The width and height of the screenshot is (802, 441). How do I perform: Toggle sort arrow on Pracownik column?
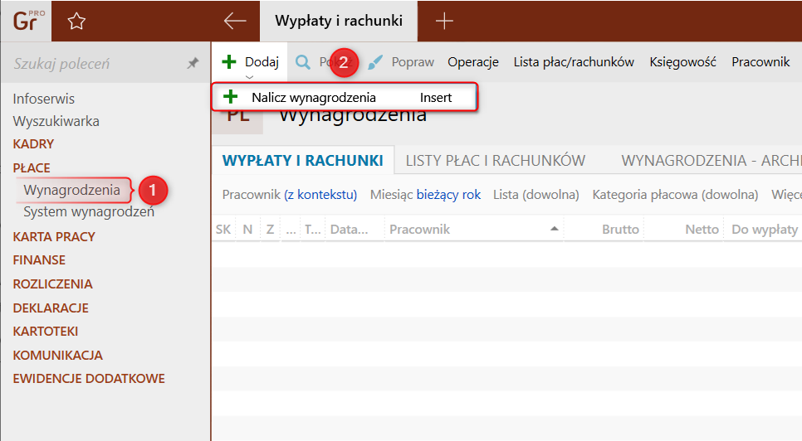pyautogui.click(x=554, y=229)
